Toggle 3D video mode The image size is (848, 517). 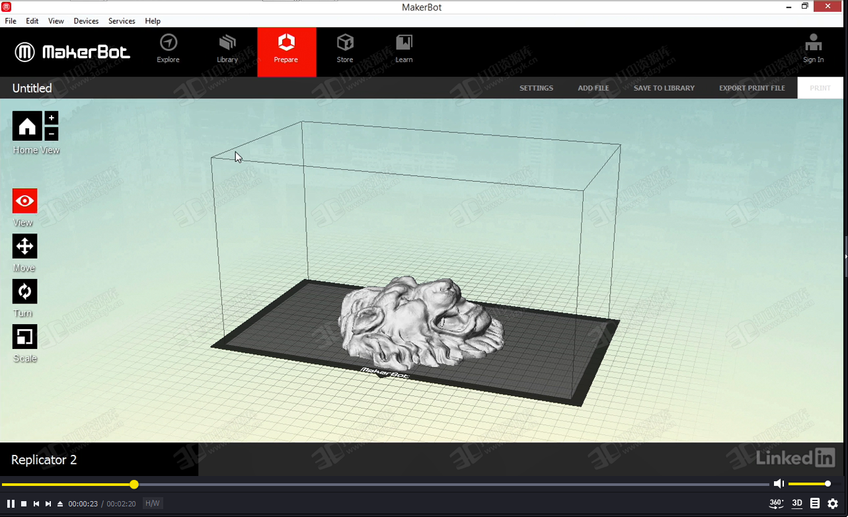tap(797, 503)
